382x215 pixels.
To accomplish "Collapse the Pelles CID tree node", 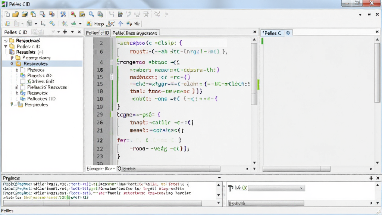I will [x=6, y=46].
